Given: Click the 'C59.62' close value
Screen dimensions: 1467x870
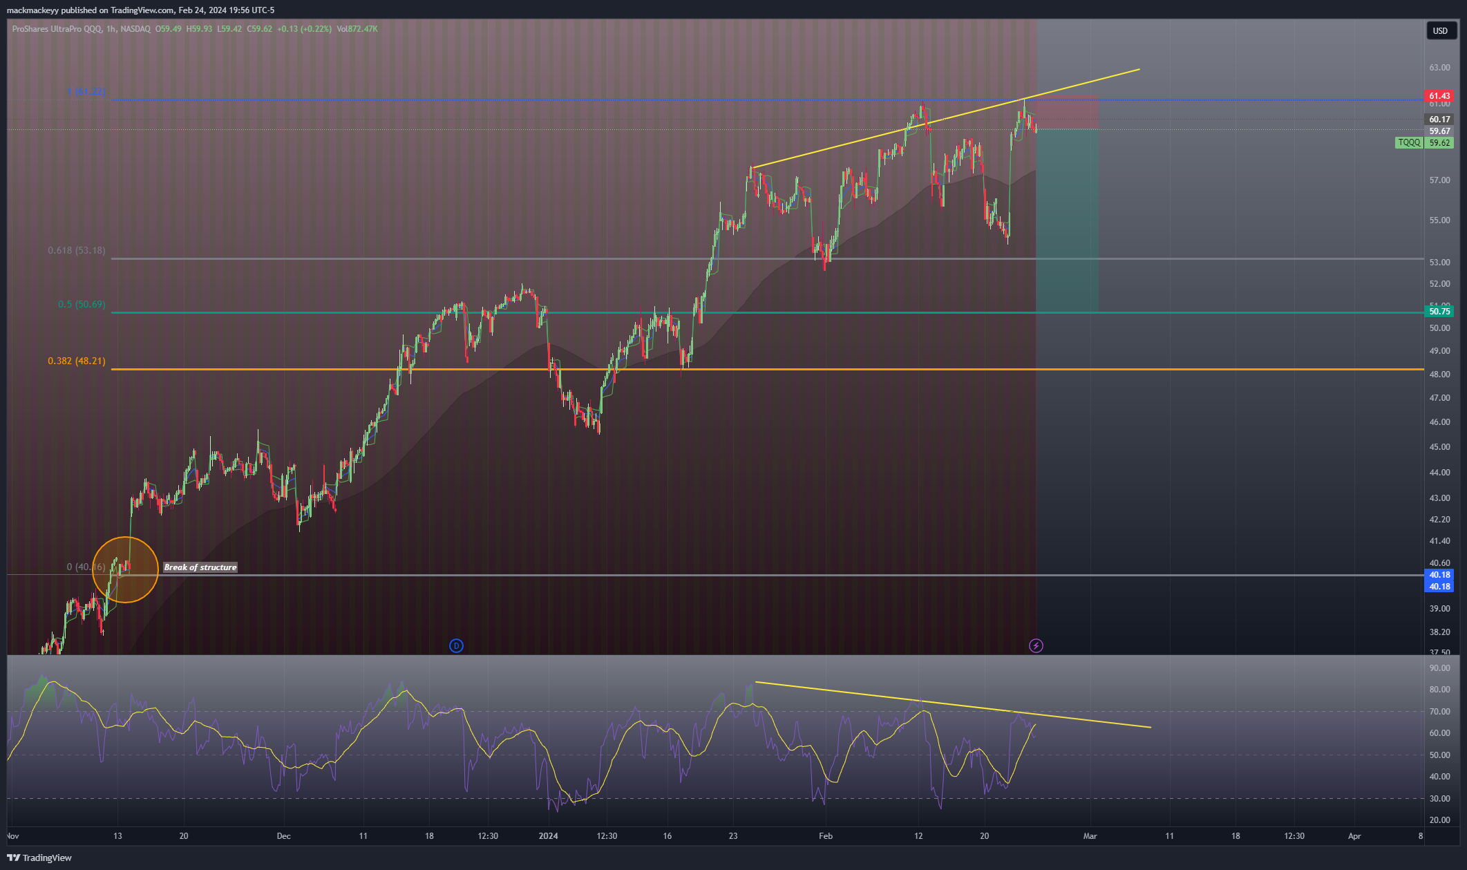Looking at the screenshot, I should (260, 29).
